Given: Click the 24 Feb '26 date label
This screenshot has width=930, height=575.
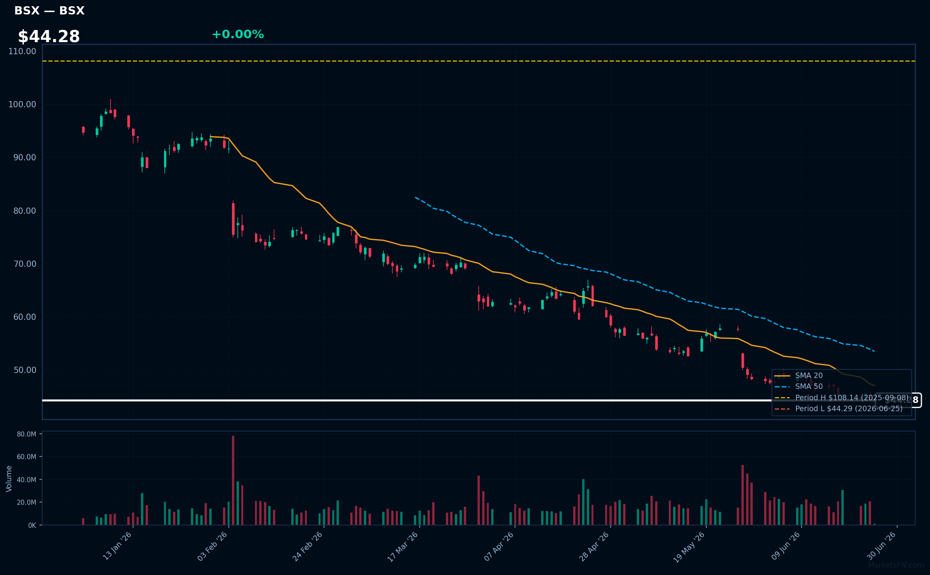Looking at the screenshot, I should [x=308, y=546].
